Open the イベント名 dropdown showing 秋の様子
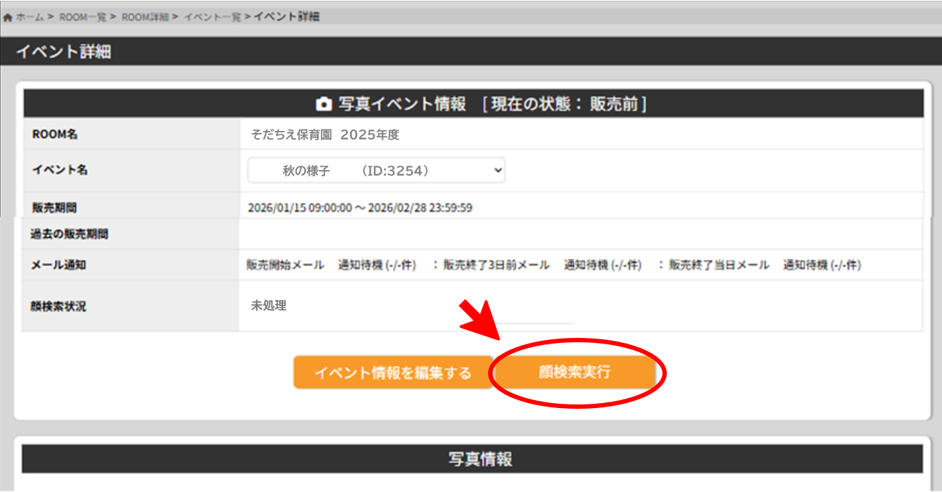The height and width of the screenshot is (492, 942). (376, 171)
